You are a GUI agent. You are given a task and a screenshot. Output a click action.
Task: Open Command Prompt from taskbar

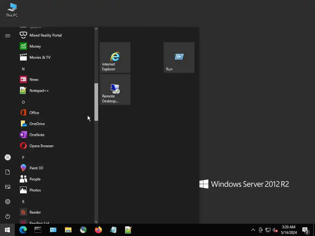38,230
